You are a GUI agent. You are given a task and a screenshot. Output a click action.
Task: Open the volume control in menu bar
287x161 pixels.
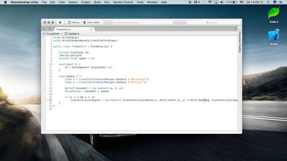(222, 2)
